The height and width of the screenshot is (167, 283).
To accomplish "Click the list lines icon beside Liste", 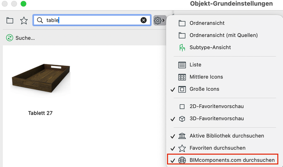I will pos(182,65).
